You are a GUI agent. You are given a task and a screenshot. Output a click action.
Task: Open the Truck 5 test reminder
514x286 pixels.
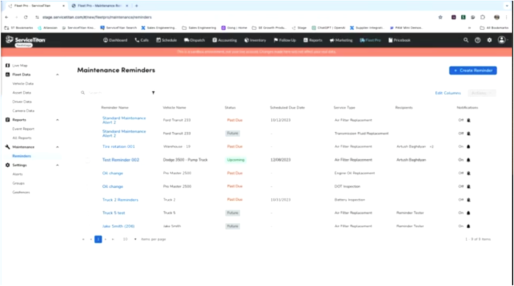pos(114,213)
